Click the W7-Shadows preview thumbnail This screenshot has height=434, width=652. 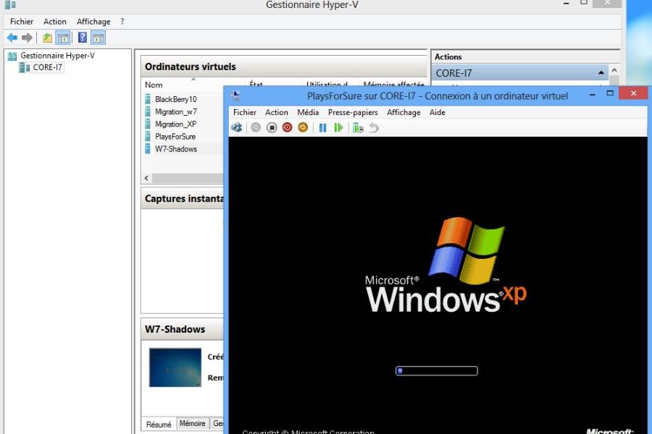pos(175,367)
